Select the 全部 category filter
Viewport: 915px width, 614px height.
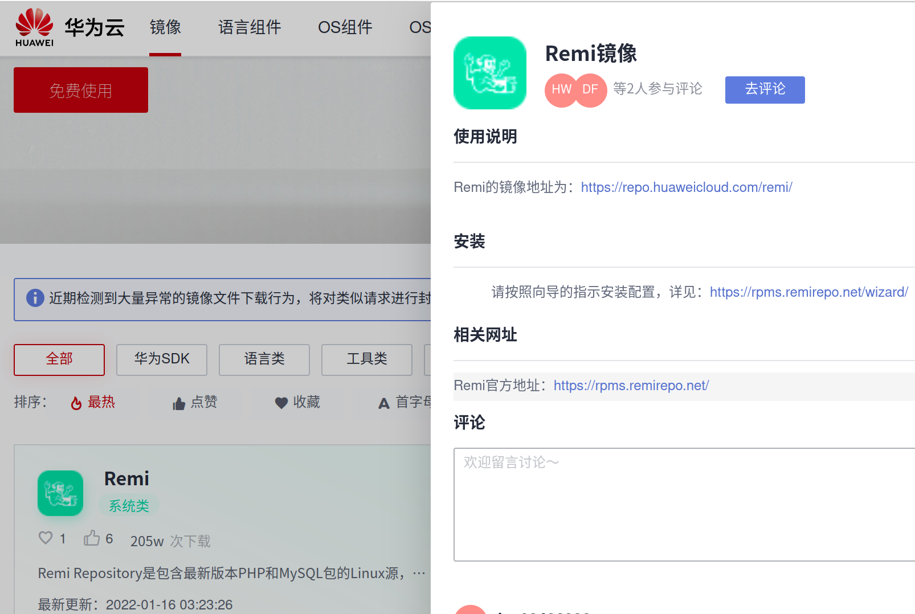click(x=59, y=359)
